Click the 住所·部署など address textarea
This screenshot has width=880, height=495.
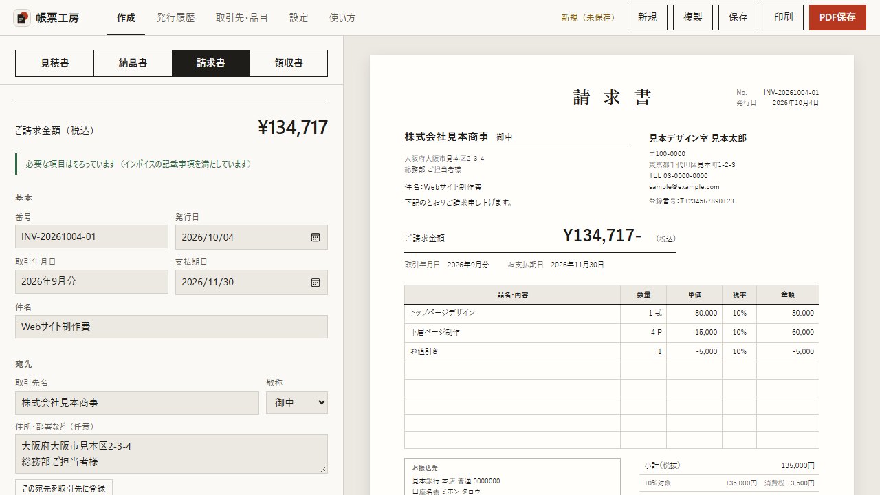pyautogui.click(x=171, y=454)
